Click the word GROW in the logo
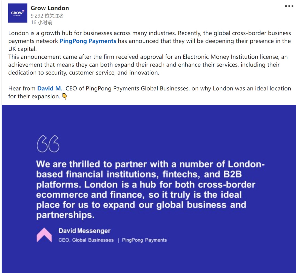The image size is (296, 273). 17,13
